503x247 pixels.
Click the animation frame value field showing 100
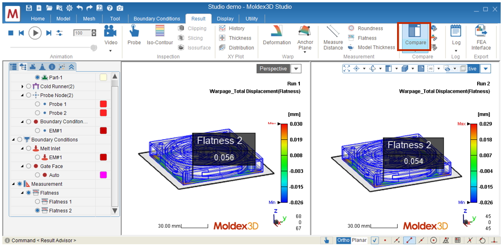coord(82,33)
